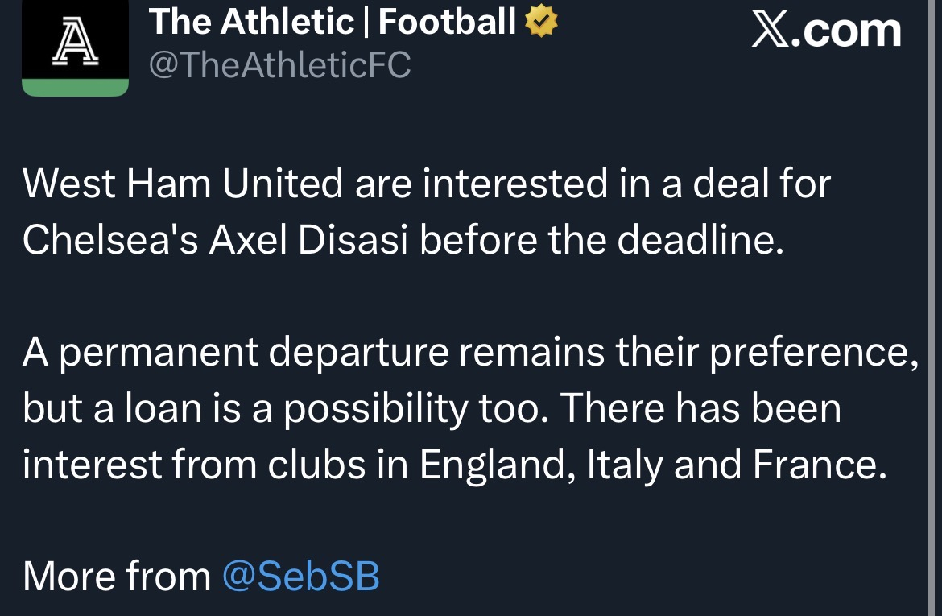Open the @SebSB mention link

[x=300, y=577]
